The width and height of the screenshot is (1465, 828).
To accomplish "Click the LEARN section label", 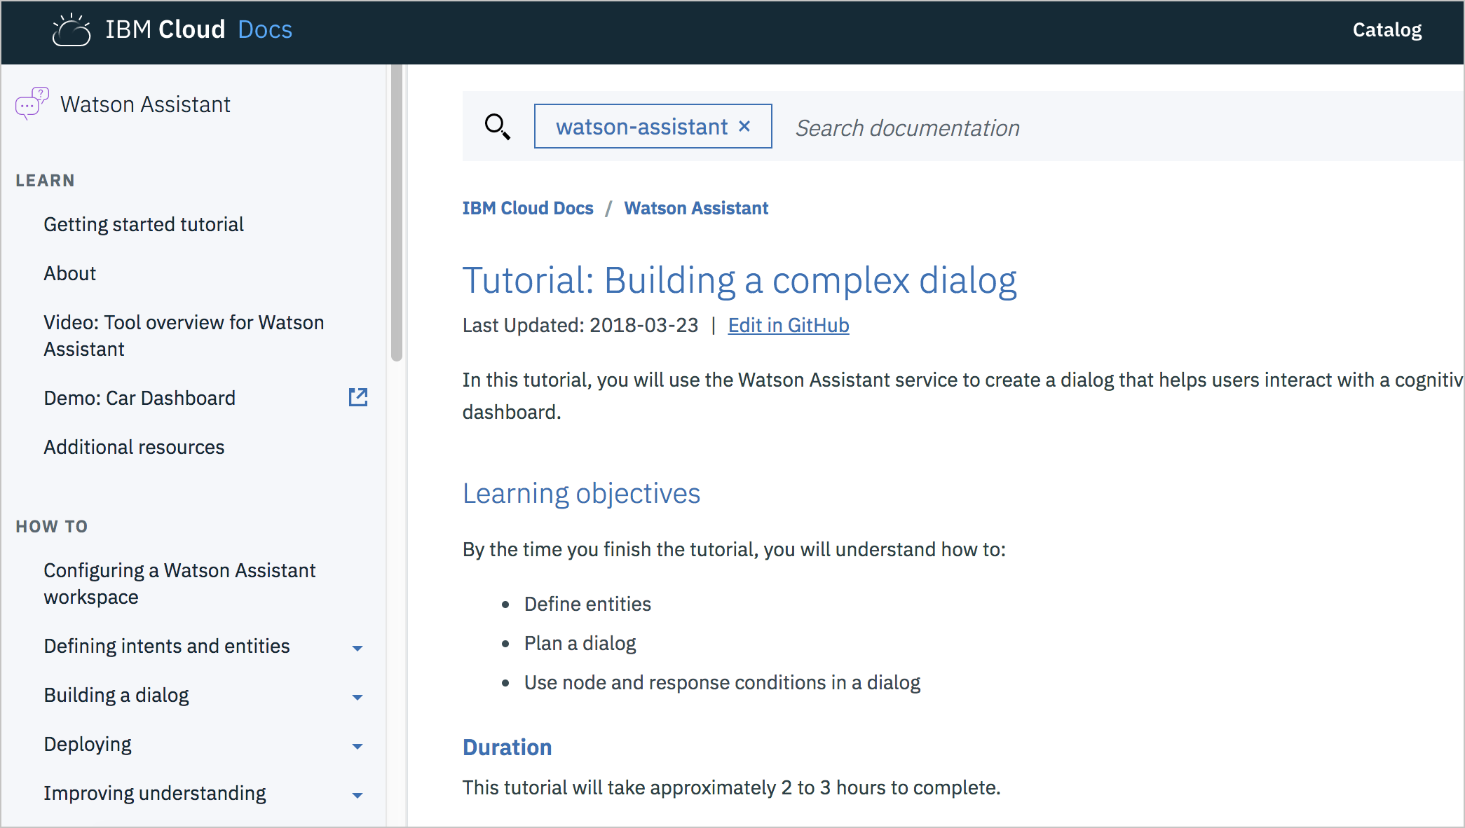I will pyautogui.click(x=45, y=181).
